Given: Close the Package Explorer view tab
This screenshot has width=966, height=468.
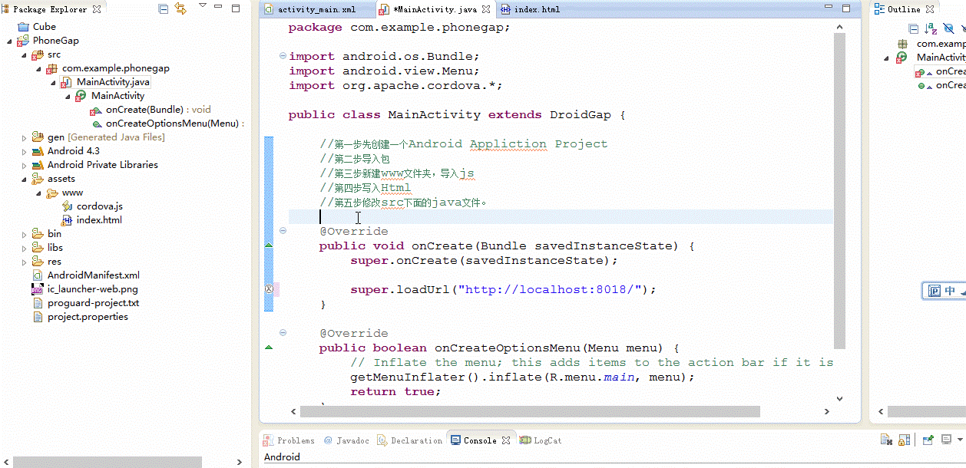Looking at the screenshot, I should click(x=97, y=9).
